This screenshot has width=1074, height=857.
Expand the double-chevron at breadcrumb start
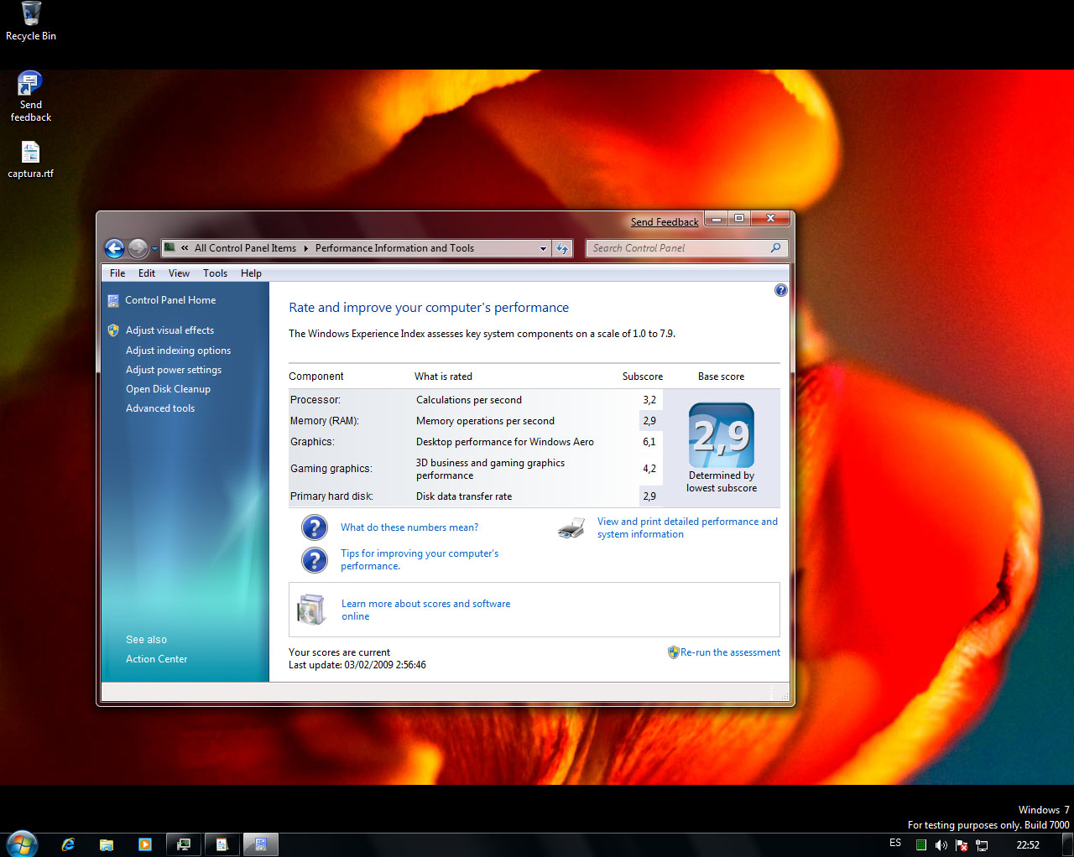(185, 248)
